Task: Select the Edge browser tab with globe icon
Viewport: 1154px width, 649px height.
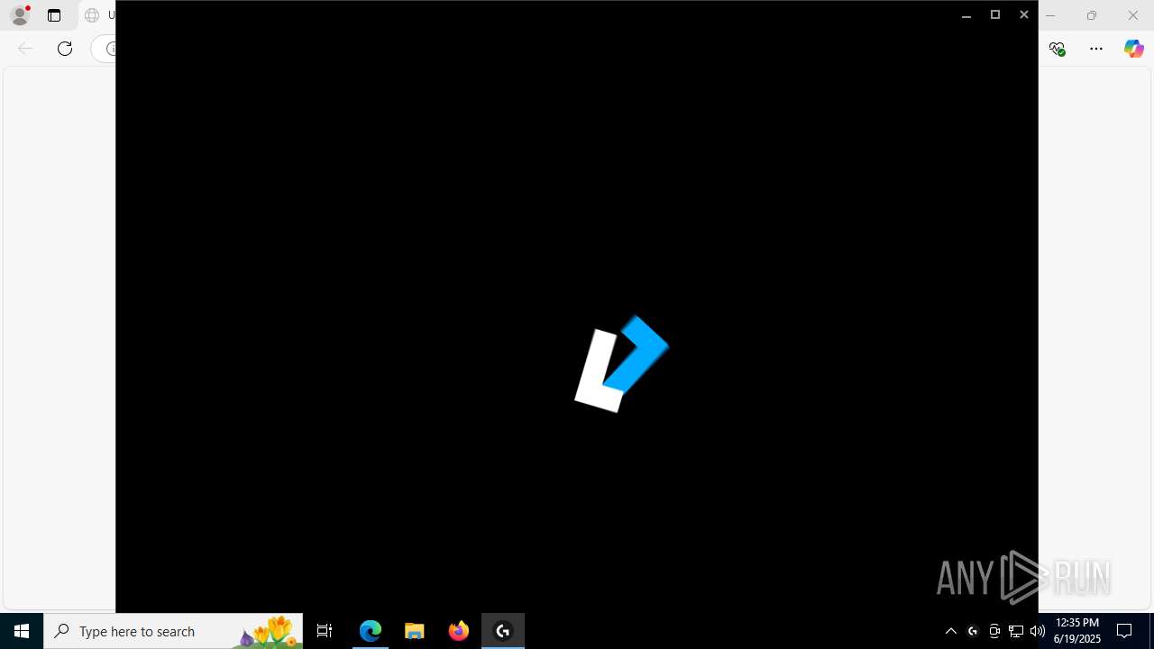Action: (97, 15)
